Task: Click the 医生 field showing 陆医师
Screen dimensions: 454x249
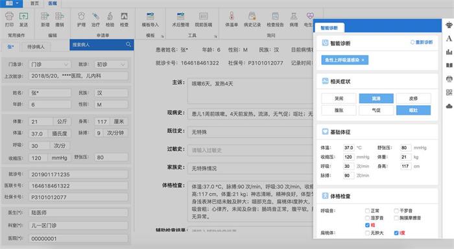Action: [x=78, y=213]
